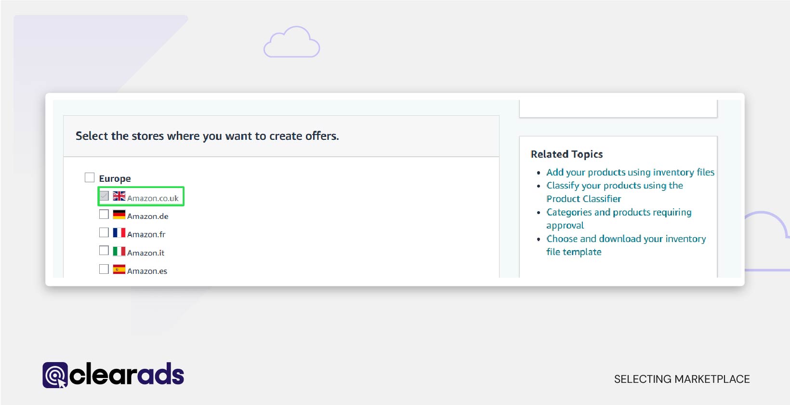790x405 pixels.
Task: Click the Amazon.de label text
Action: pos(148,216)
